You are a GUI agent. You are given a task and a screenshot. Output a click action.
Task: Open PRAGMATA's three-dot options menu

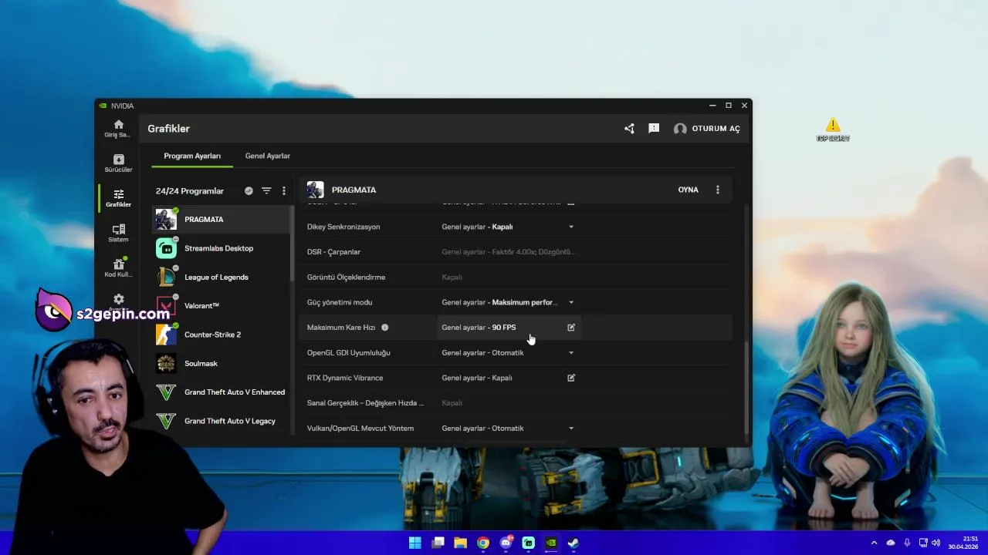coord(717,190)
